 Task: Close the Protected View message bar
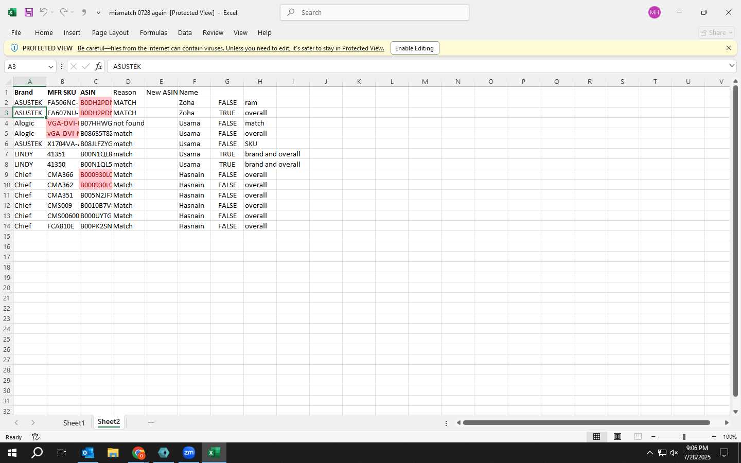[x=729, y=48]
